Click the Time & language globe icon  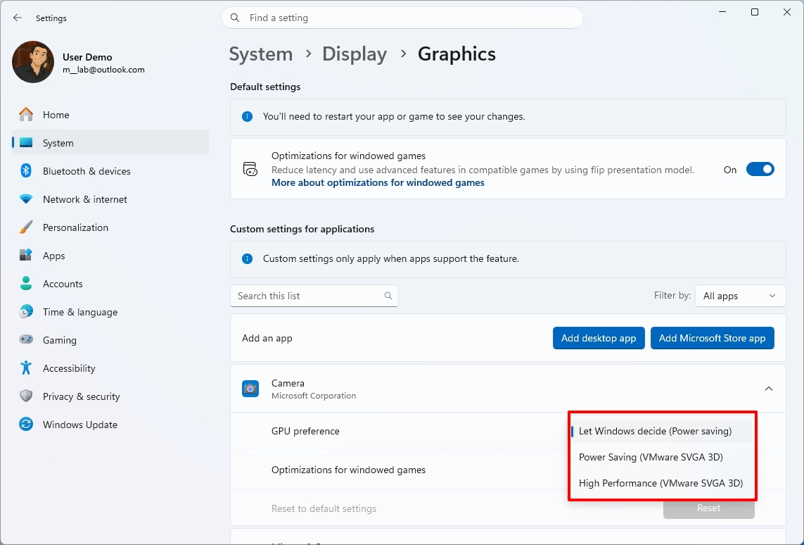pos(25,311)
